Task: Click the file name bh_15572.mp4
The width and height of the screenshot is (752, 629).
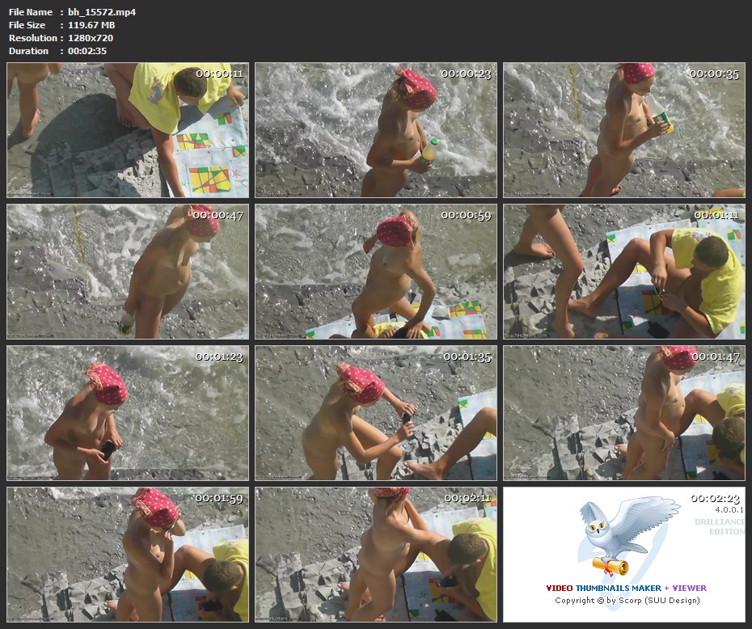Action: [102, 12]
